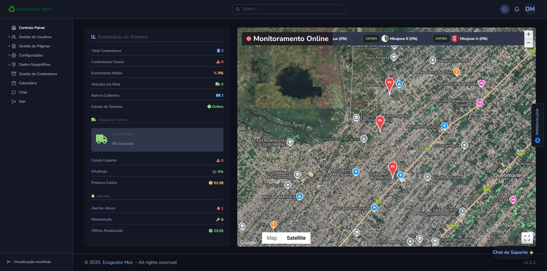Expand Configurações submenu arrow
This screenshot has height=271, width=547.
click(x=9, y=55)
